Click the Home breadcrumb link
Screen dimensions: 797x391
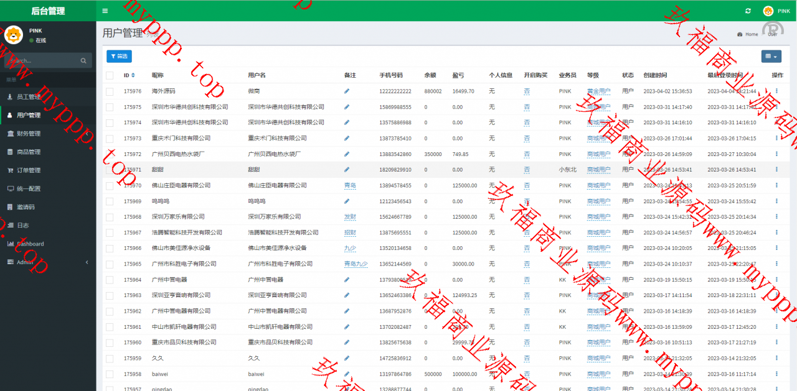click(x=751, y=34)
